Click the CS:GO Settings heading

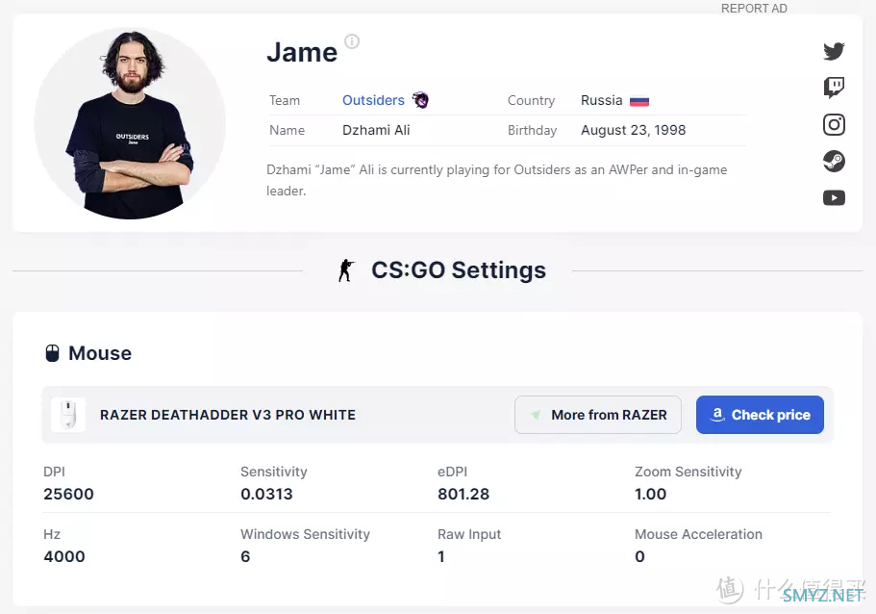pos(459,270)
